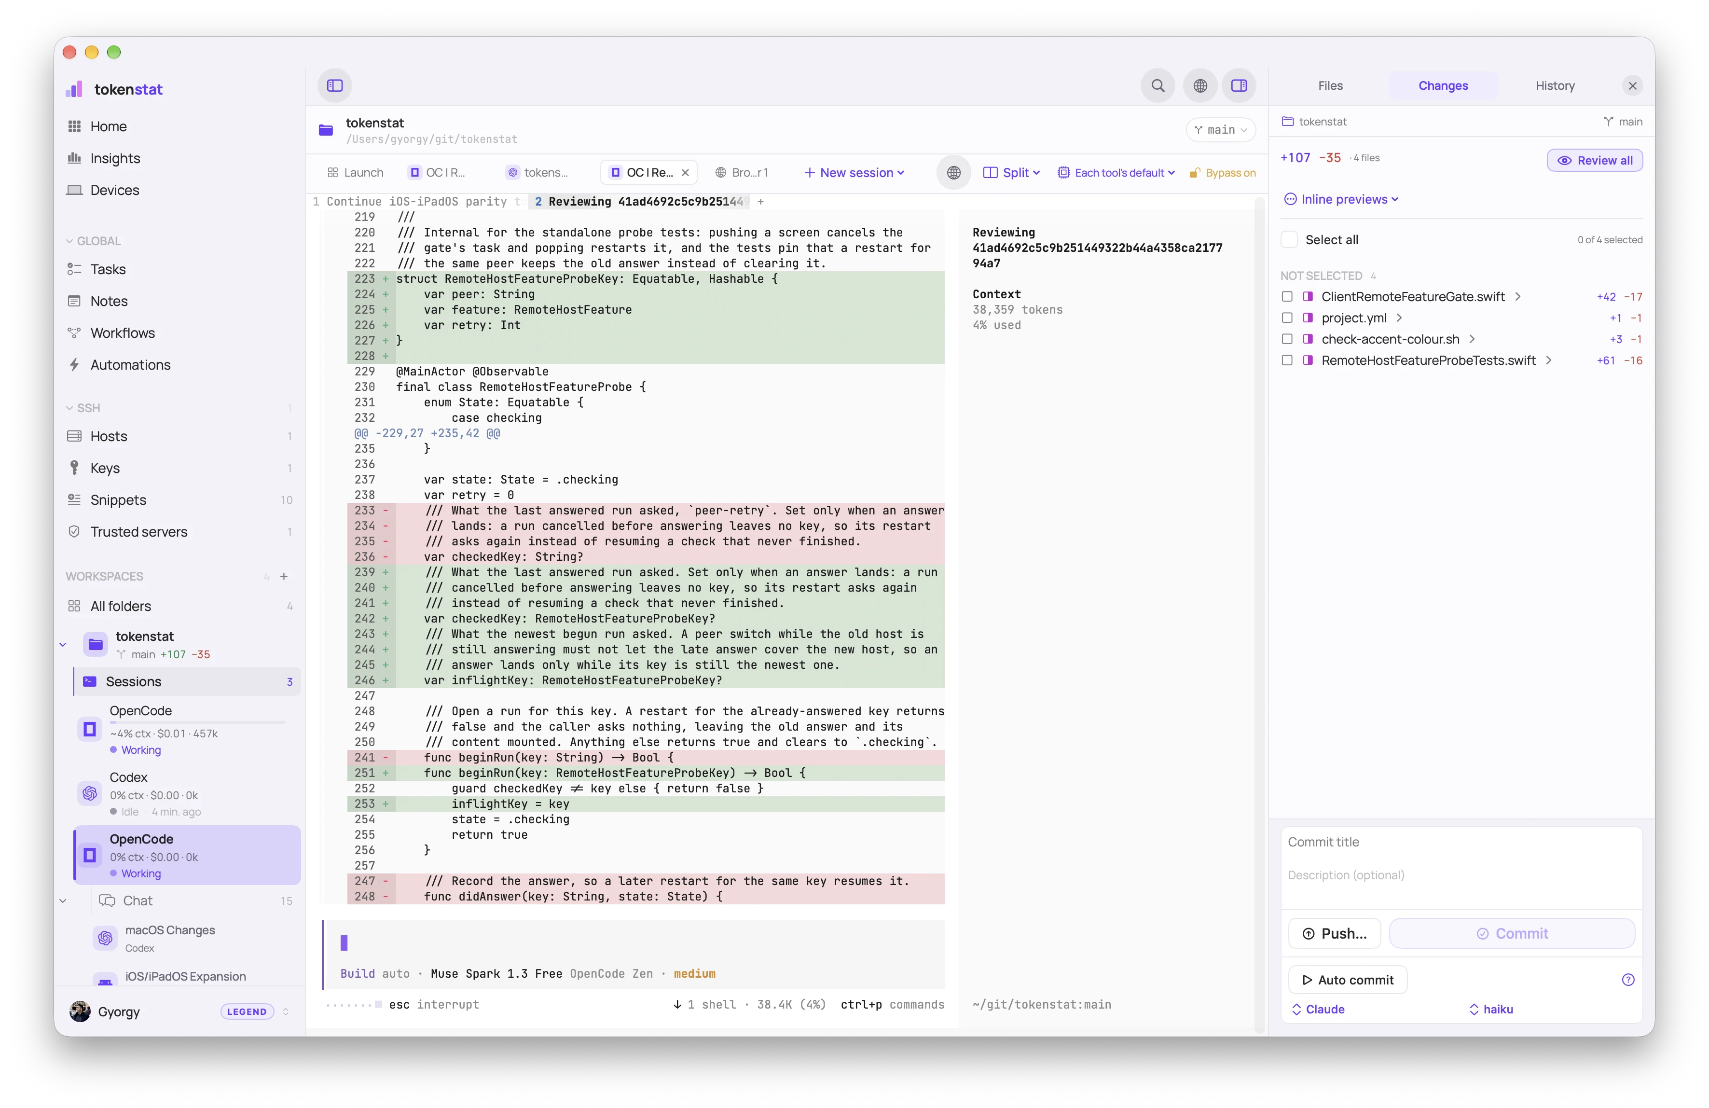The height and width of the screenshot is (1108, 1709).
Task: Open the Launch tab
Action: [356, 172]
